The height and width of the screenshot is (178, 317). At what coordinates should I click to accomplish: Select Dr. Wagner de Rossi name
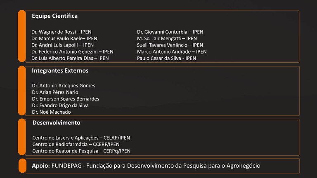tap(62, 32)
